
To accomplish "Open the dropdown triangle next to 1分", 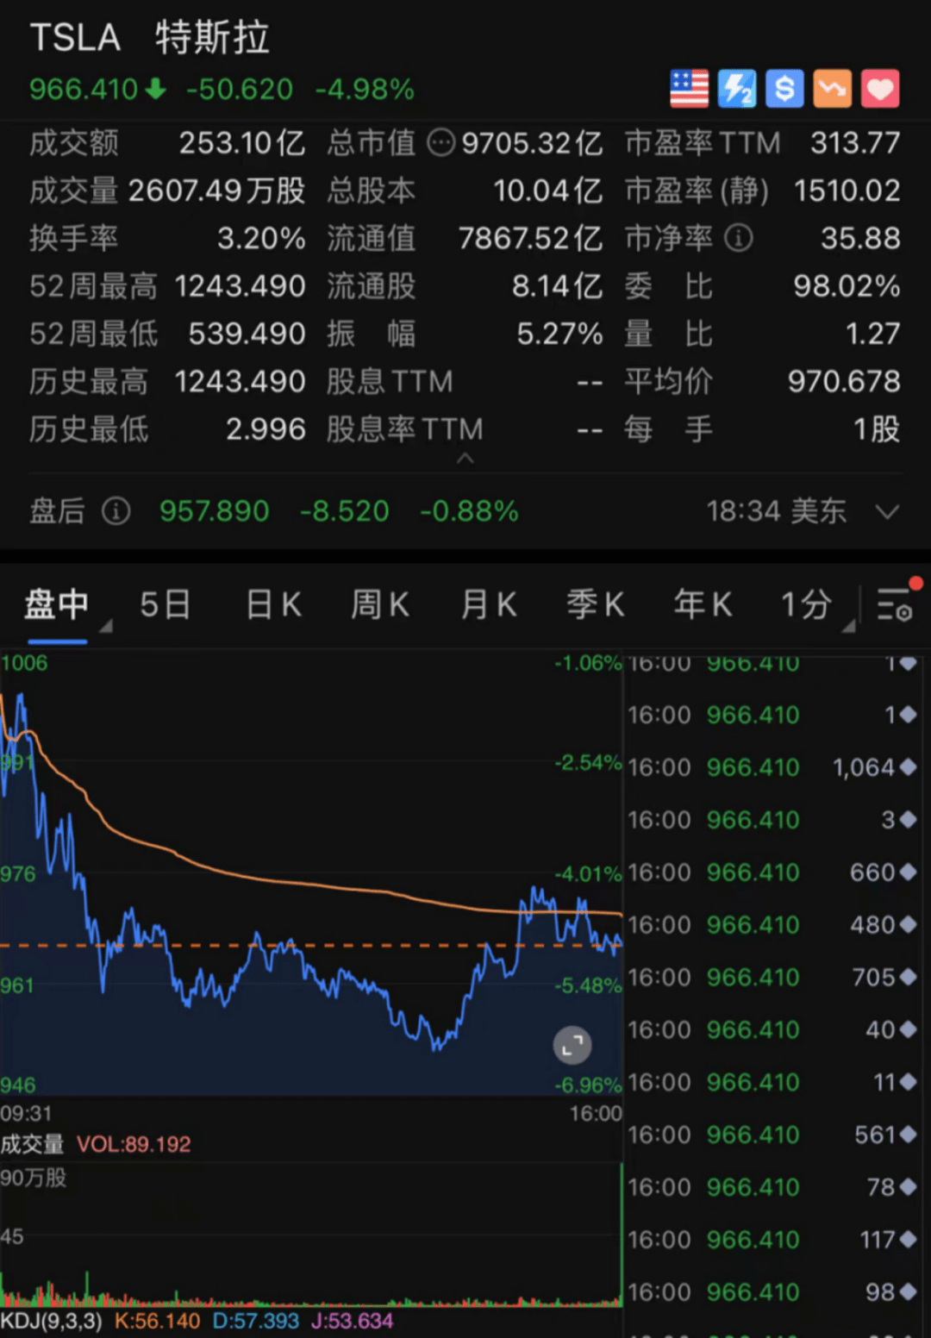I will point(848,625).
